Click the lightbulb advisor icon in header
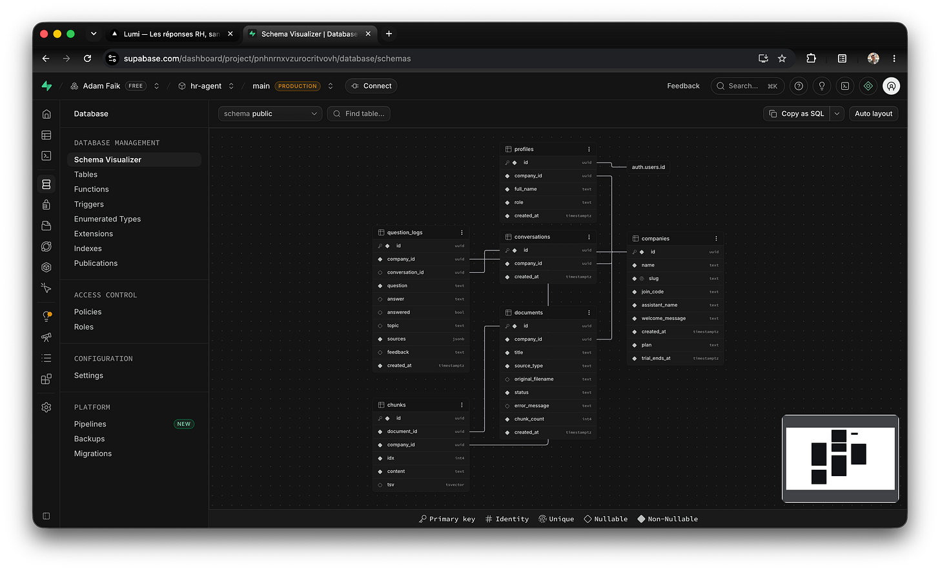 coord(822,86)
